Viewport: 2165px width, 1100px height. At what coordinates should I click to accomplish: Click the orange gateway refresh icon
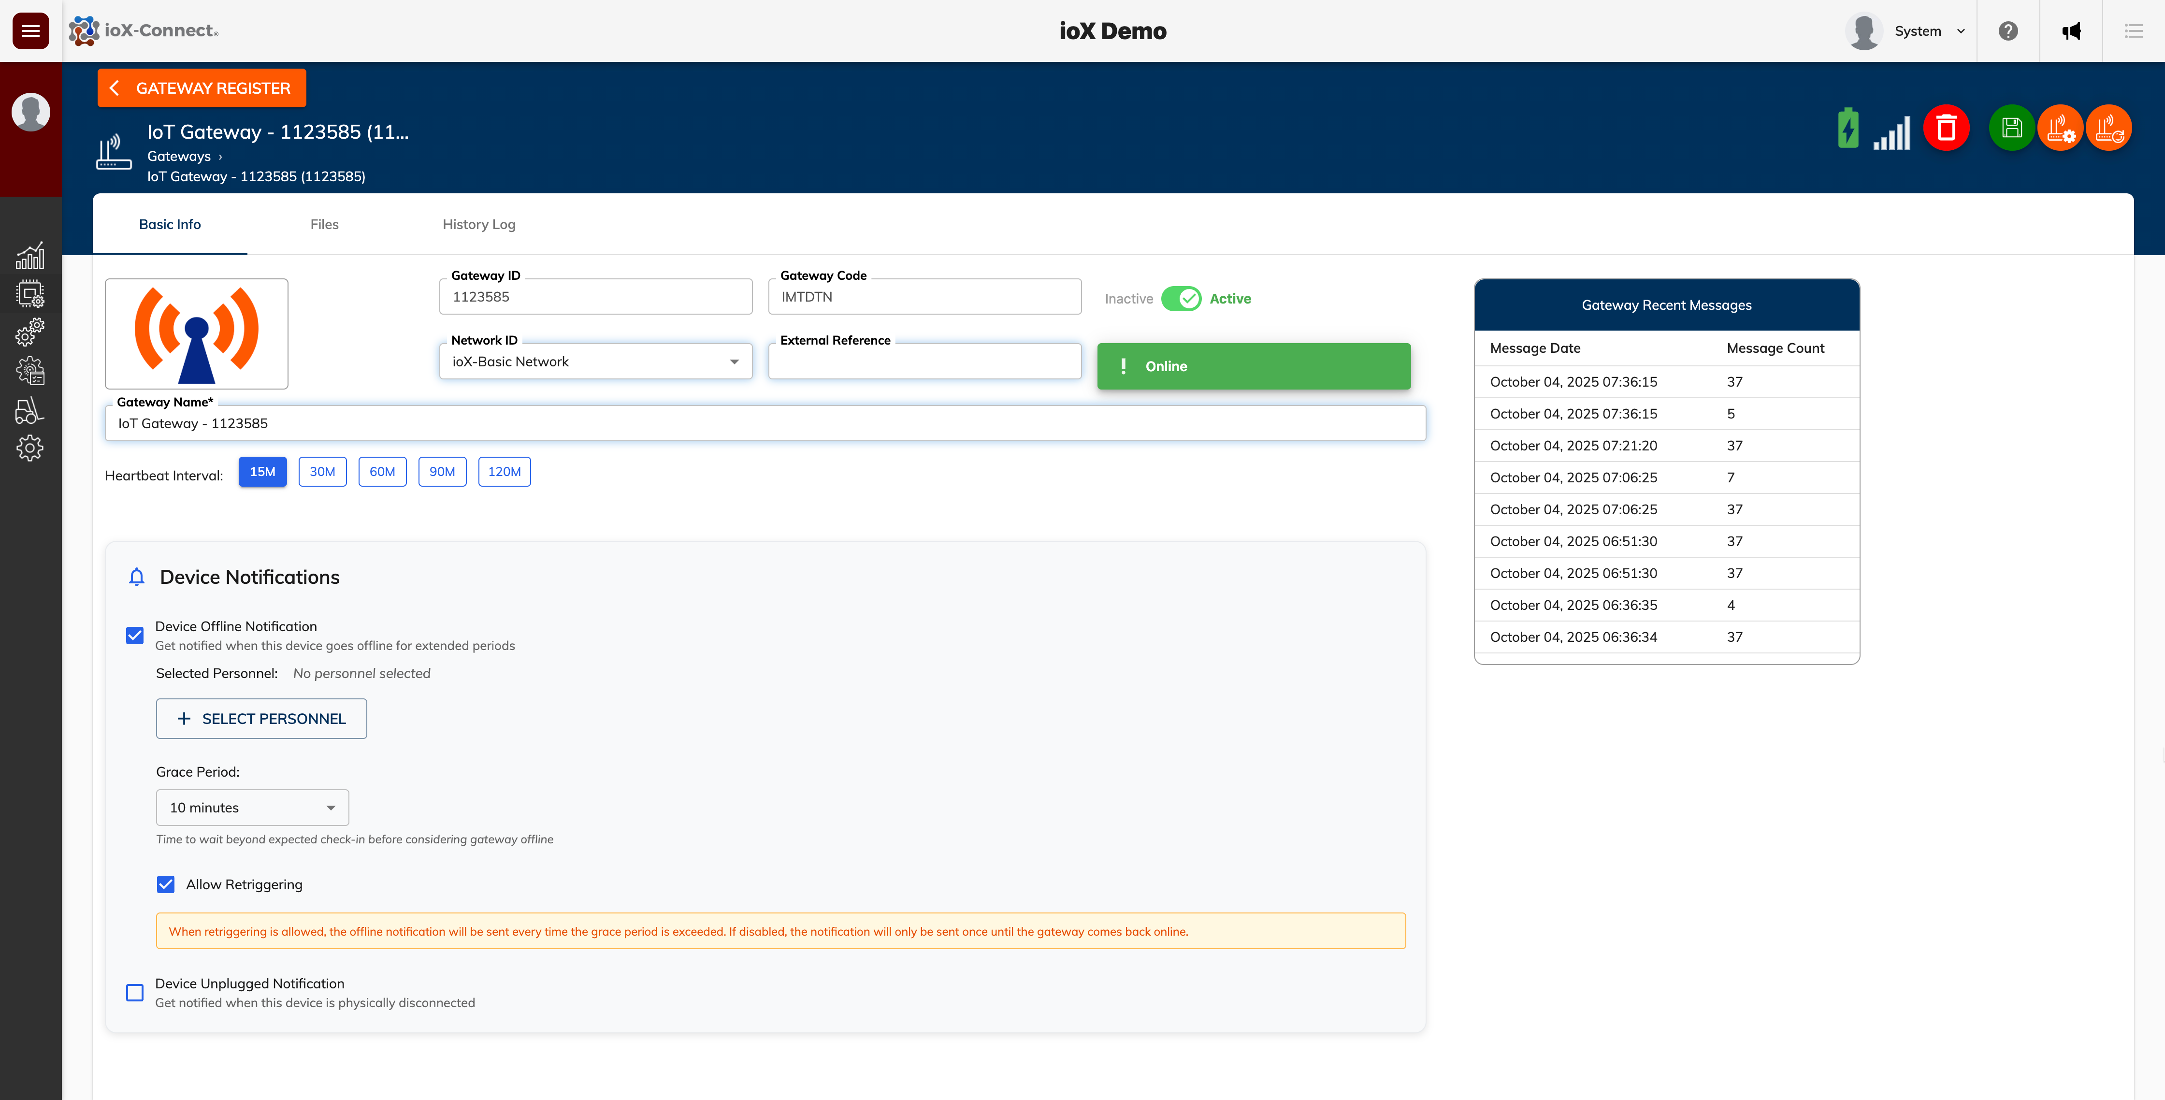pyautogui.click(x=2108, y=129)
